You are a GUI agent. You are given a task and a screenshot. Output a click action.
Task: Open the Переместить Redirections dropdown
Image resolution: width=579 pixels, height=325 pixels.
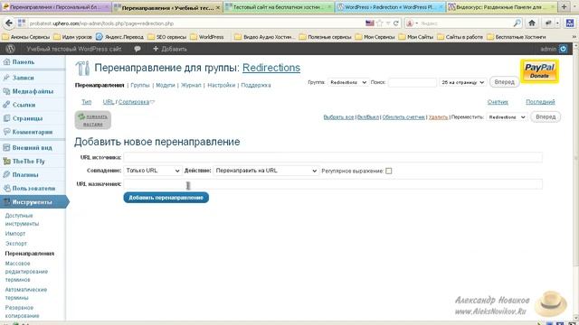tap(507, 116)
